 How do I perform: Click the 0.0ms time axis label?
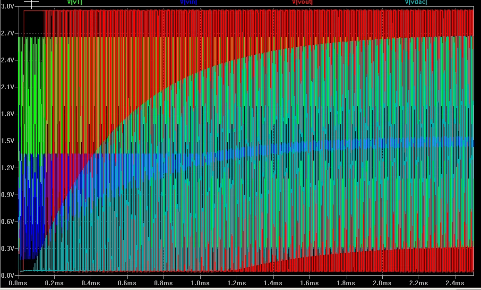(18, 283)
